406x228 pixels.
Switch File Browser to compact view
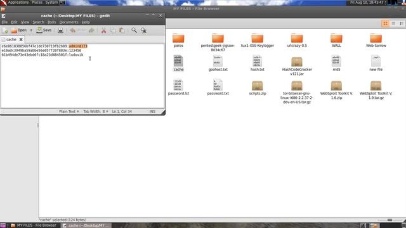(x=402, y=23)
